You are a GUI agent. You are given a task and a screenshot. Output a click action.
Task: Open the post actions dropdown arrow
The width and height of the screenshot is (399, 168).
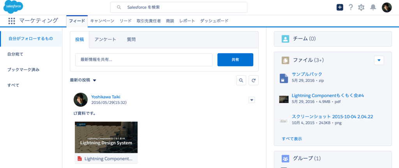252,100
